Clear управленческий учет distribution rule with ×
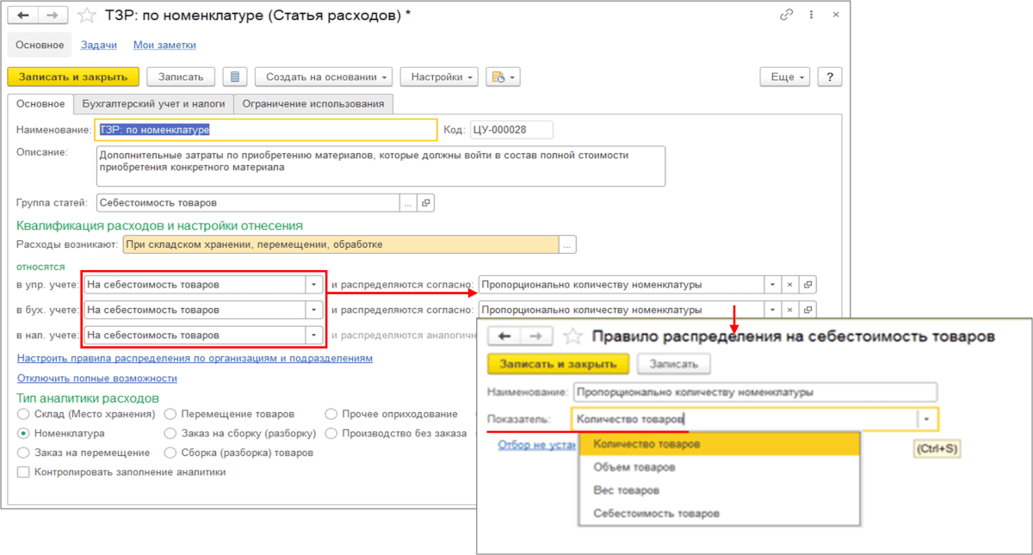This screenshot has height=555, width=1033. [x=791, y=284]
